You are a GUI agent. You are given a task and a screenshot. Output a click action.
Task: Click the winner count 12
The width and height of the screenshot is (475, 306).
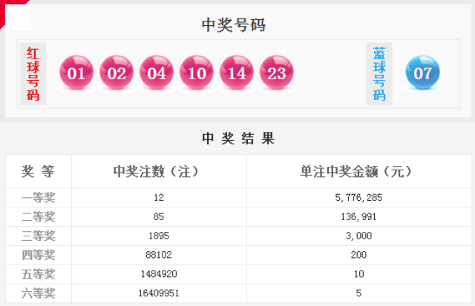pos(159,197)
